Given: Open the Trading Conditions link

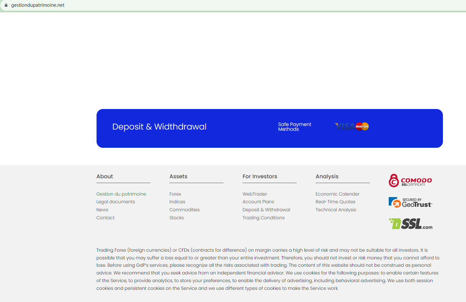Looking at the screenshot, I should [x=264, y=218].
